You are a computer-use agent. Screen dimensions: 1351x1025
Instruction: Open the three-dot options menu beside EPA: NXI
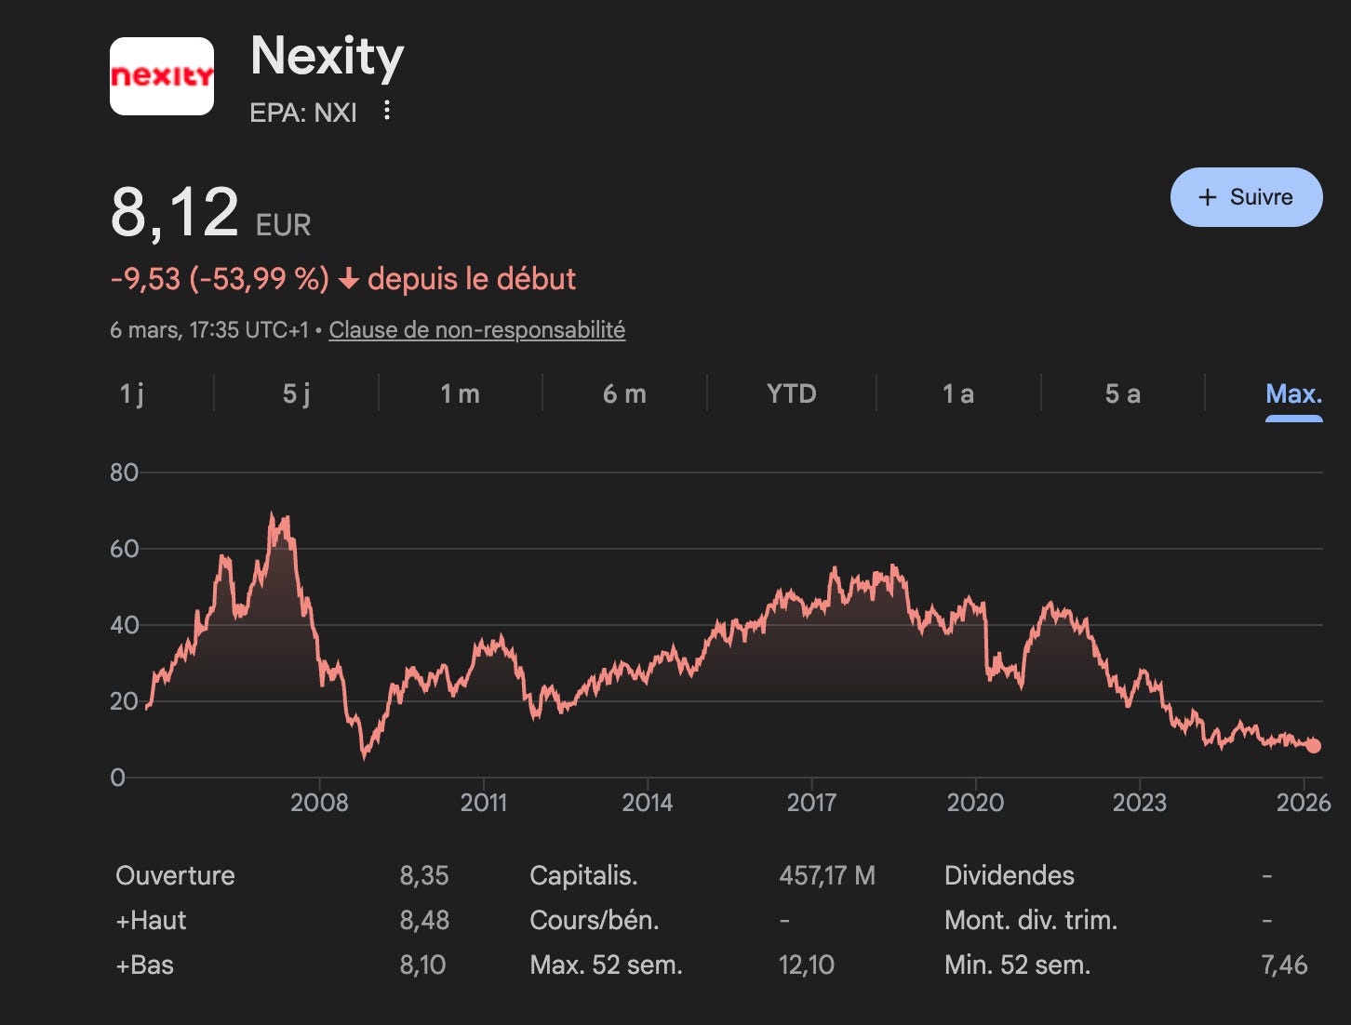(387, 112)
